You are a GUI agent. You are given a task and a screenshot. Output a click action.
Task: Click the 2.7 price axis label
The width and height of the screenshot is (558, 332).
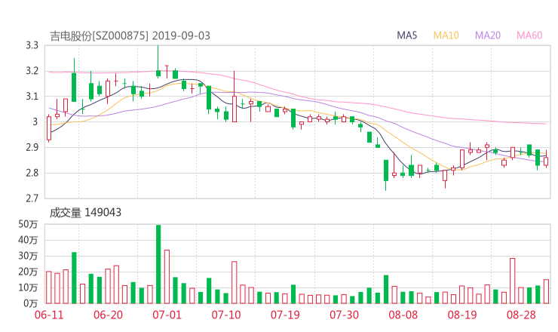pos(31,198)
